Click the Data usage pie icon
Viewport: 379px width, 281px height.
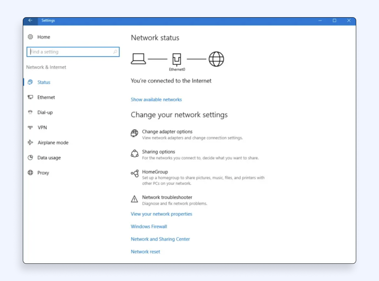[x=30, y=158]
